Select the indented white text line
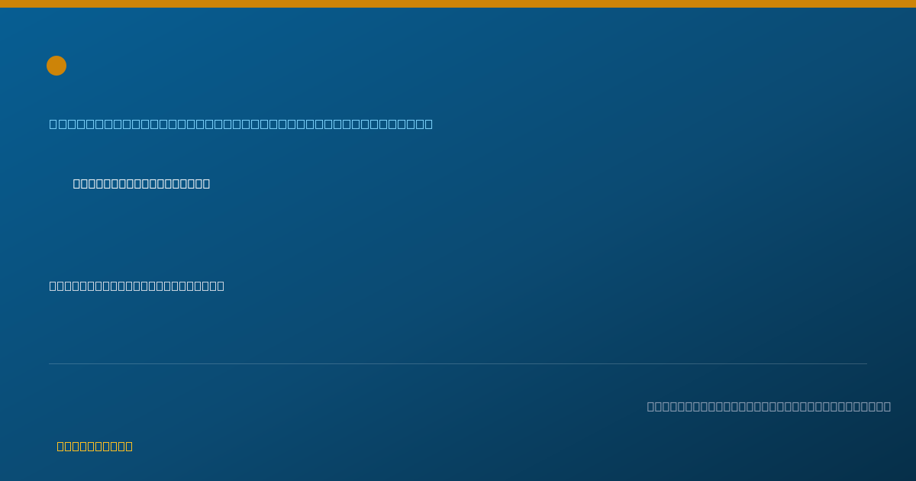 pyautogui.click(x=141, y=183)
